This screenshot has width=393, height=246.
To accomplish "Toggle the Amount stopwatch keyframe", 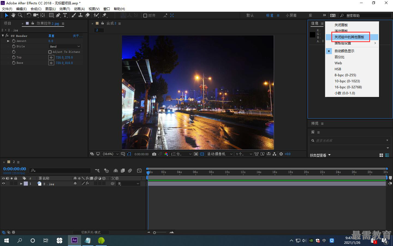I will click(14, 41).
